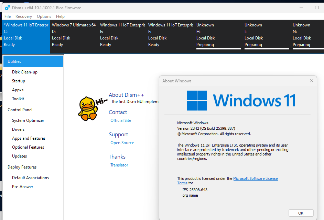The width and height of the screenshot is (324, 220).
Task: Close the About Windows dialog
Action: click(311, 81)
